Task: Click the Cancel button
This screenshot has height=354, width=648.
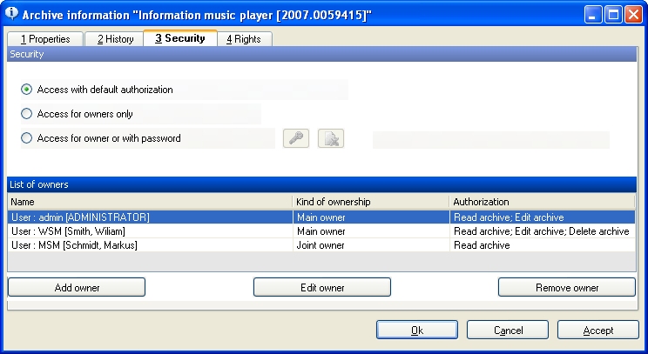Action: coord(508,330)
